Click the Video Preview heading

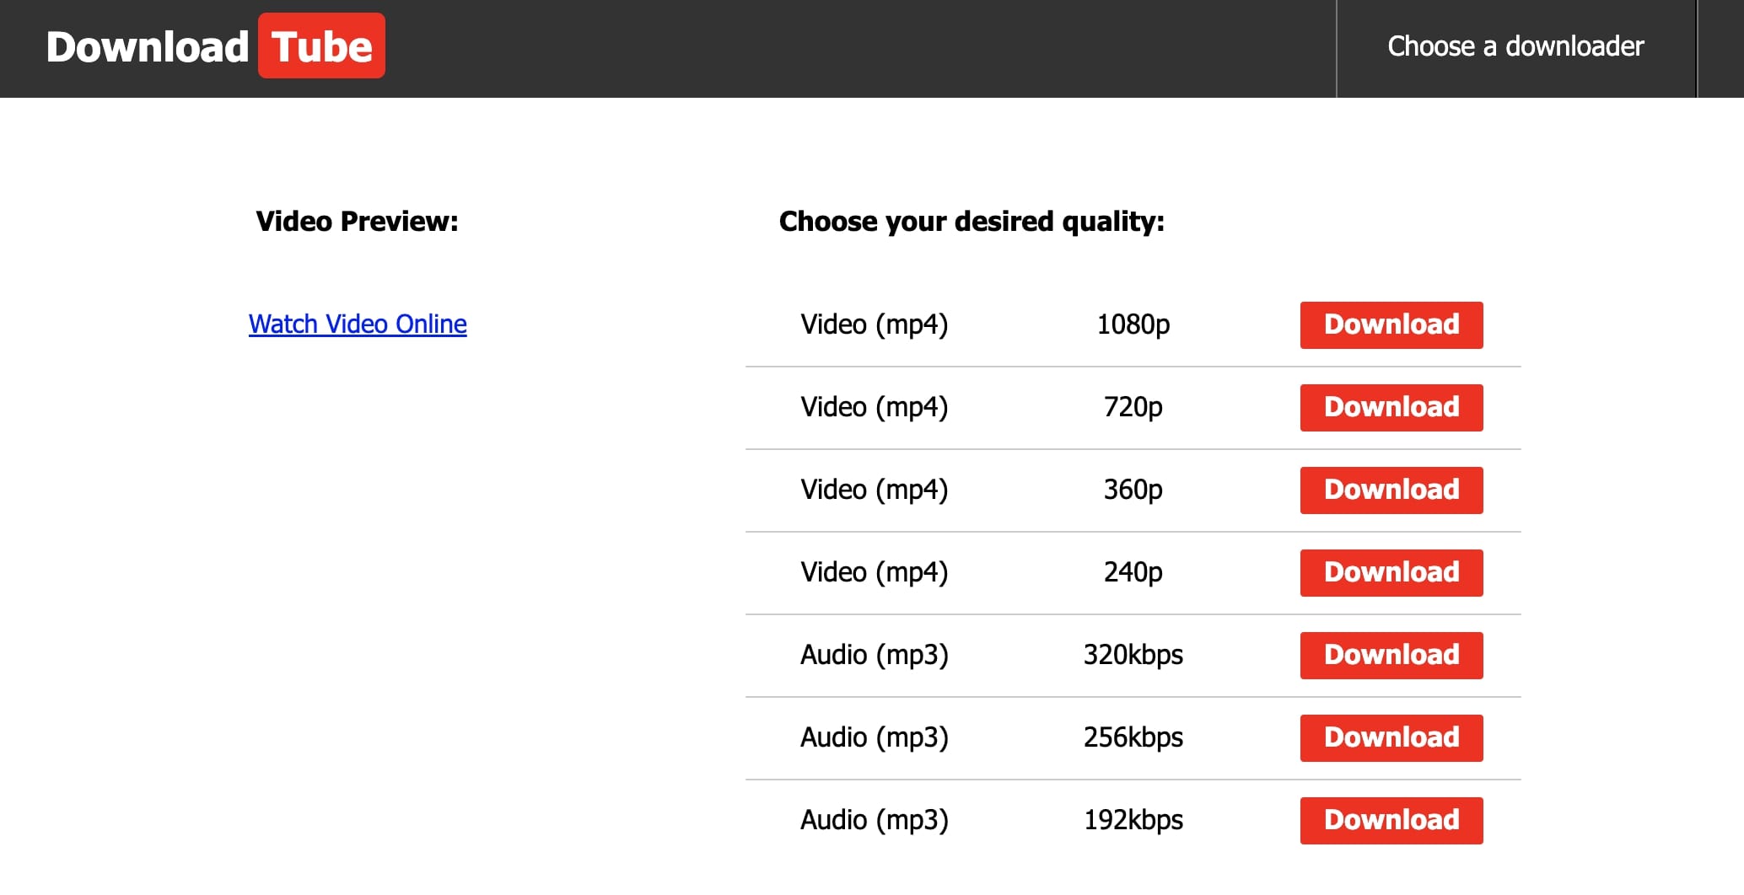tap(357, 222)
